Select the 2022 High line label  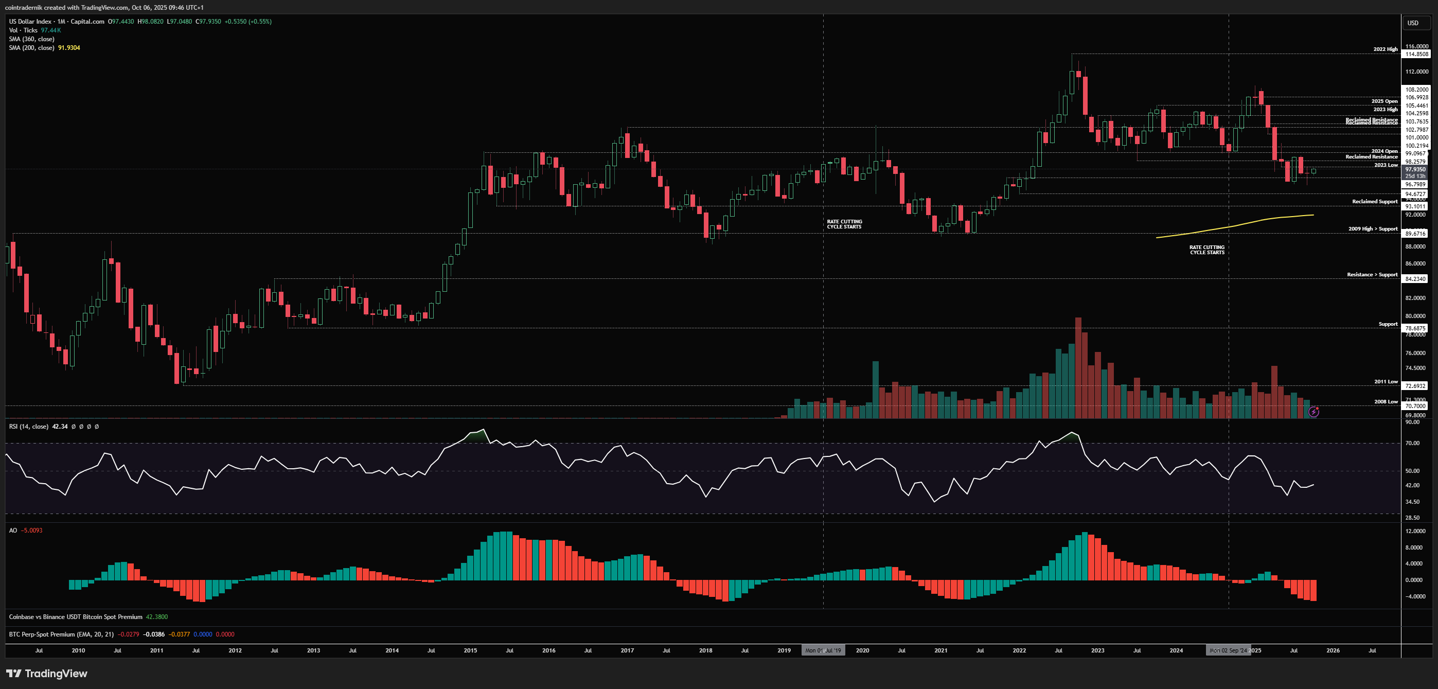1385,49
